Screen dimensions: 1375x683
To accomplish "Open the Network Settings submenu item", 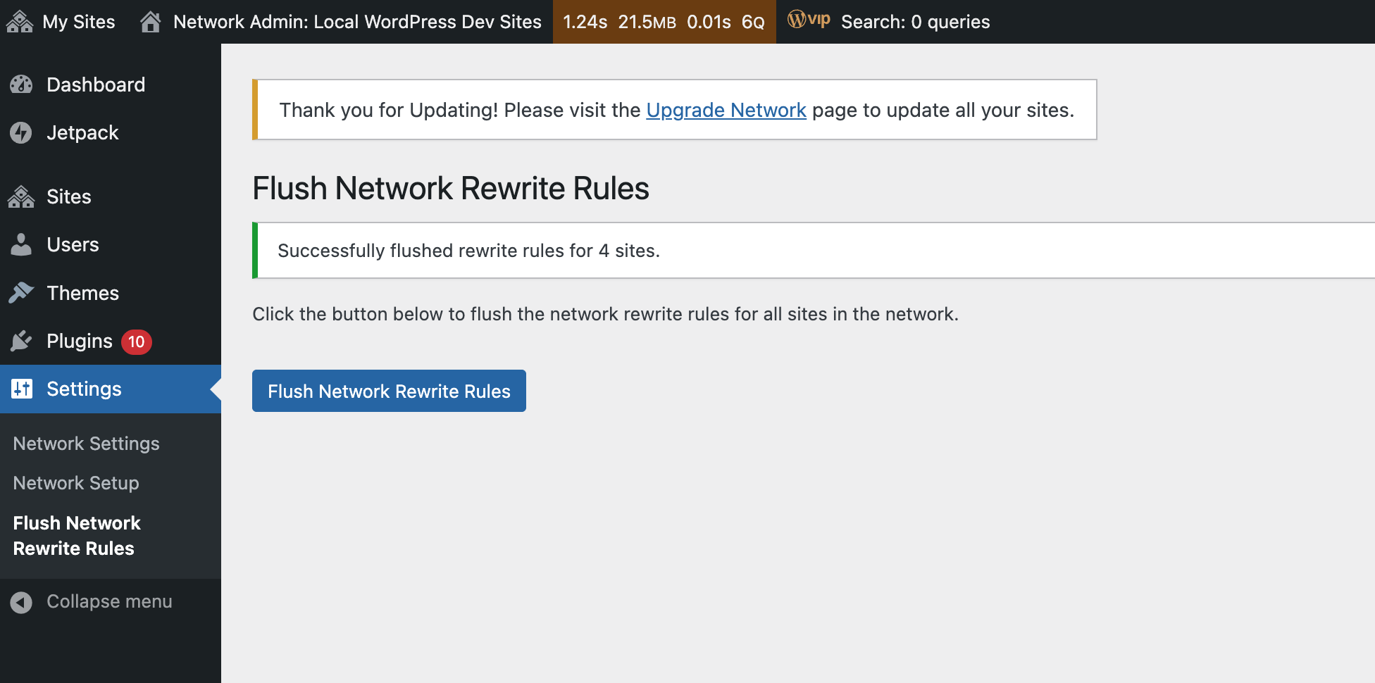I will point(86,444).
